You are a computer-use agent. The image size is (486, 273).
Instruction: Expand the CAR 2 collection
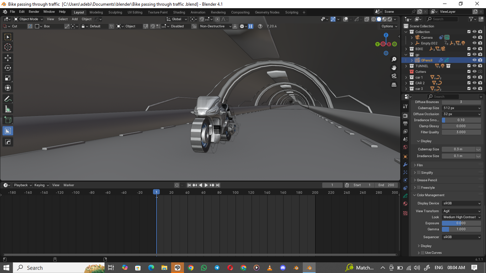406,83
